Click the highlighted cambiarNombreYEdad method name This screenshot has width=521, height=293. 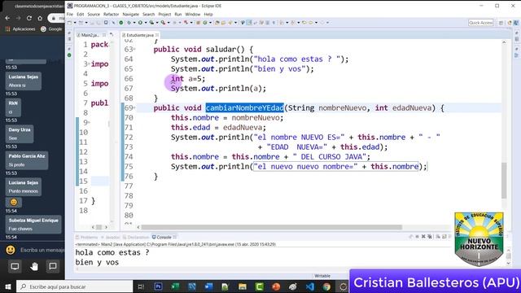(x=244, y=107)
